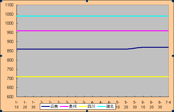Click the yellow 四川 data line
This screenshot has width=174, height=112.
pos(92,77)
